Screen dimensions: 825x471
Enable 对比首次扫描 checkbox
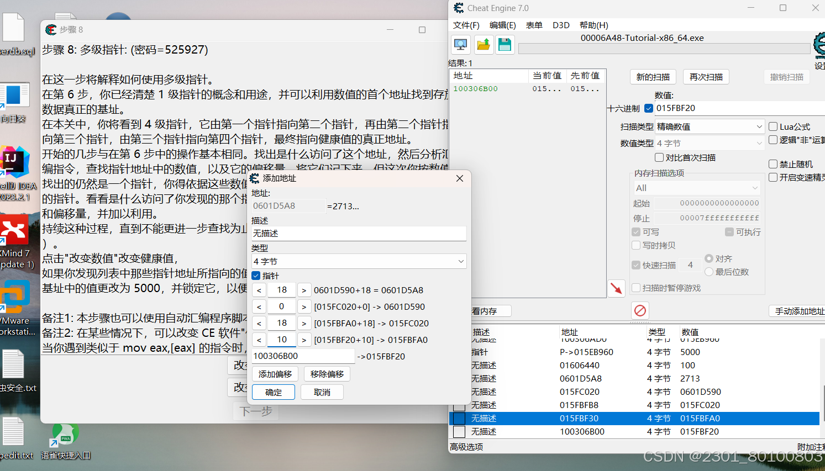tap(659, 157)
